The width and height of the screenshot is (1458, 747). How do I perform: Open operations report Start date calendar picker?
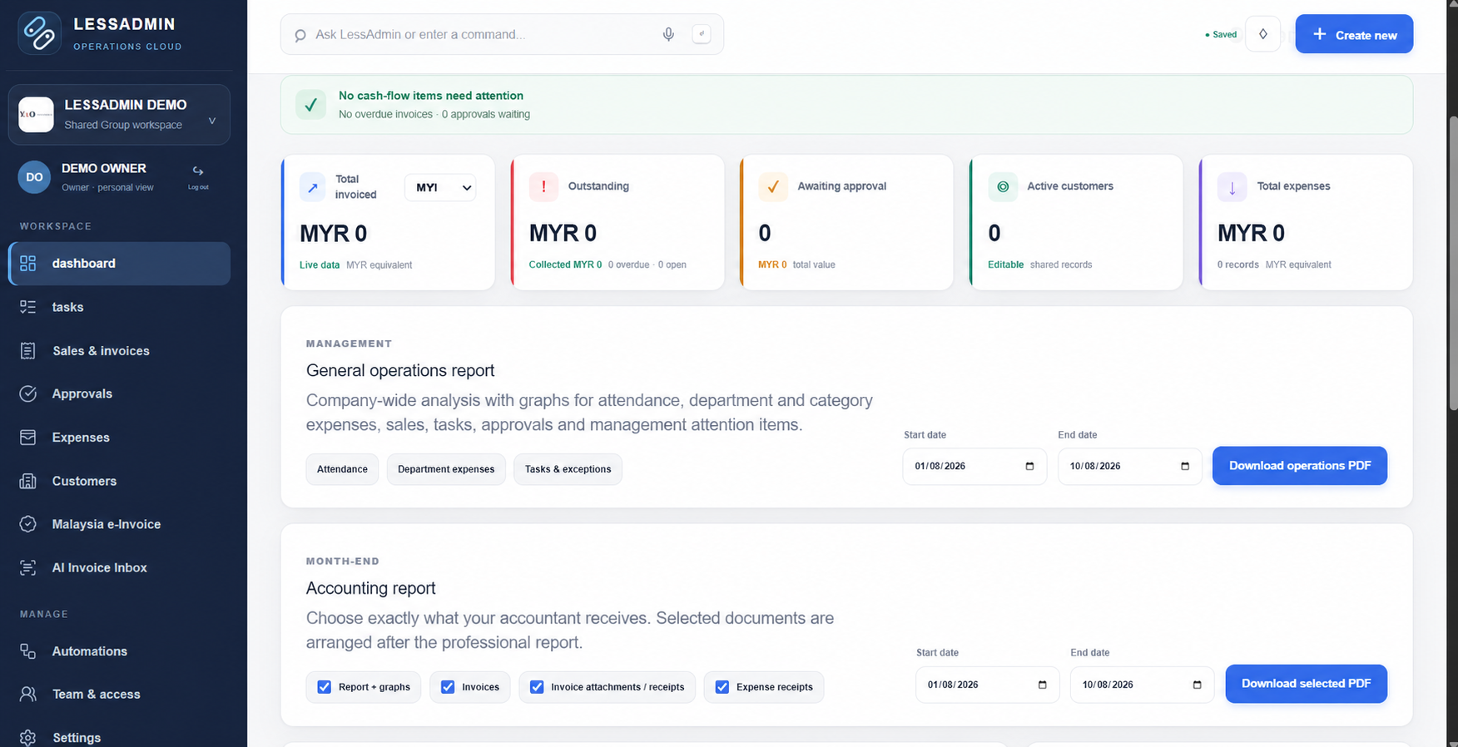1029,466
